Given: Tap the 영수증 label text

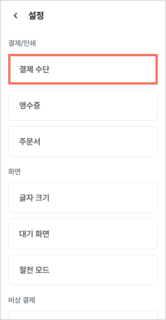Looking at the screenshot, I should pyautogui.click(x=30, y=106).
